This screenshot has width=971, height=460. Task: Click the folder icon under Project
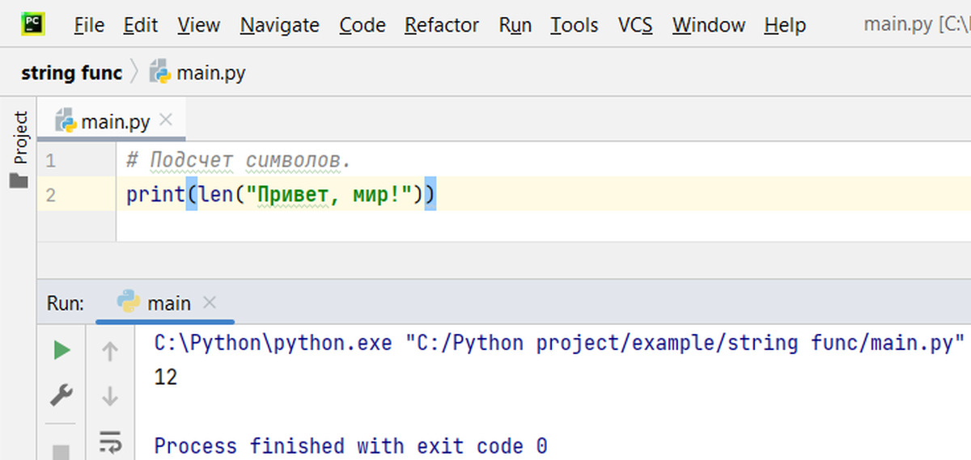pos(19,181)
